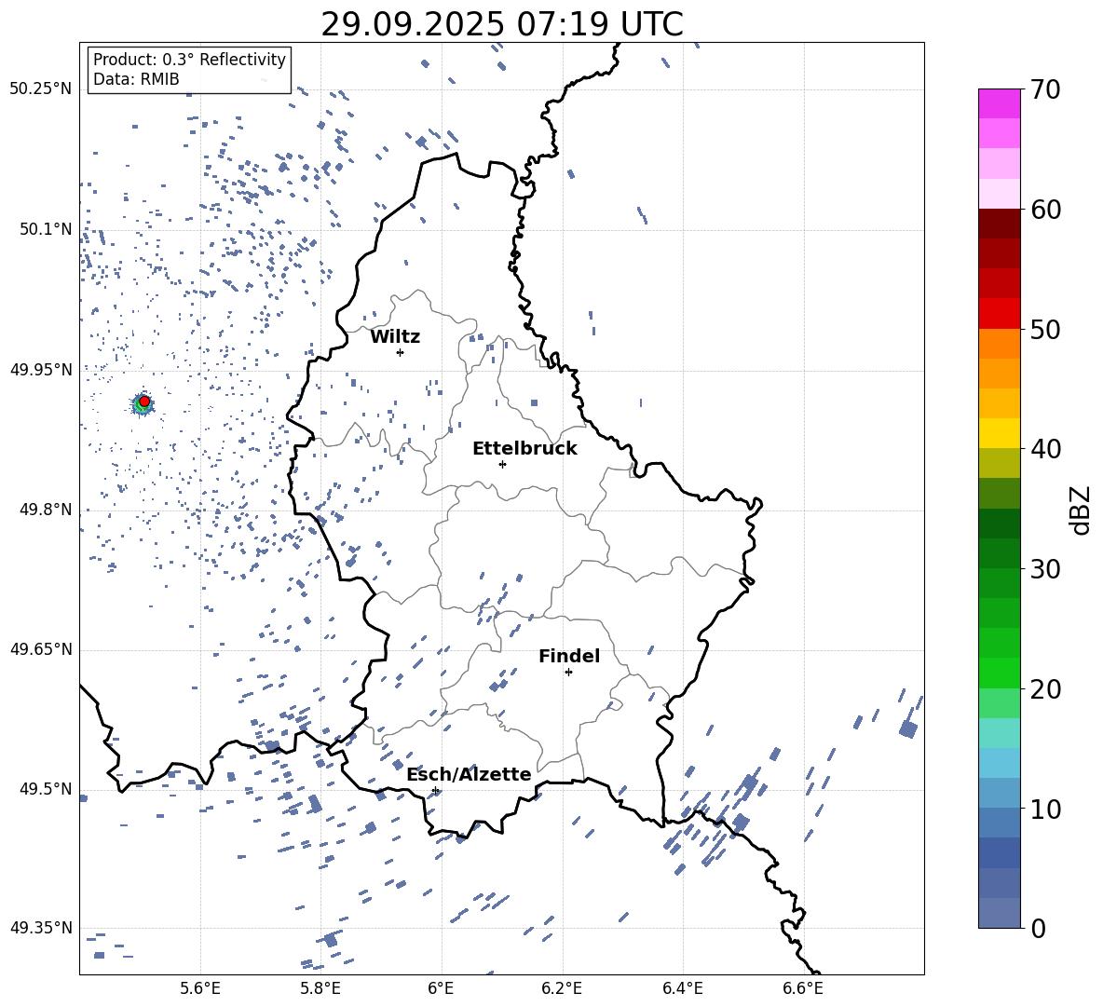Click the 70 colorbar tick label
The image size is (1103, 1007).
pos(1045,90)
